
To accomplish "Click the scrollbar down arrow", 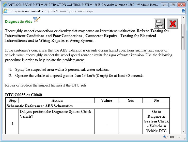I will 183,131.
